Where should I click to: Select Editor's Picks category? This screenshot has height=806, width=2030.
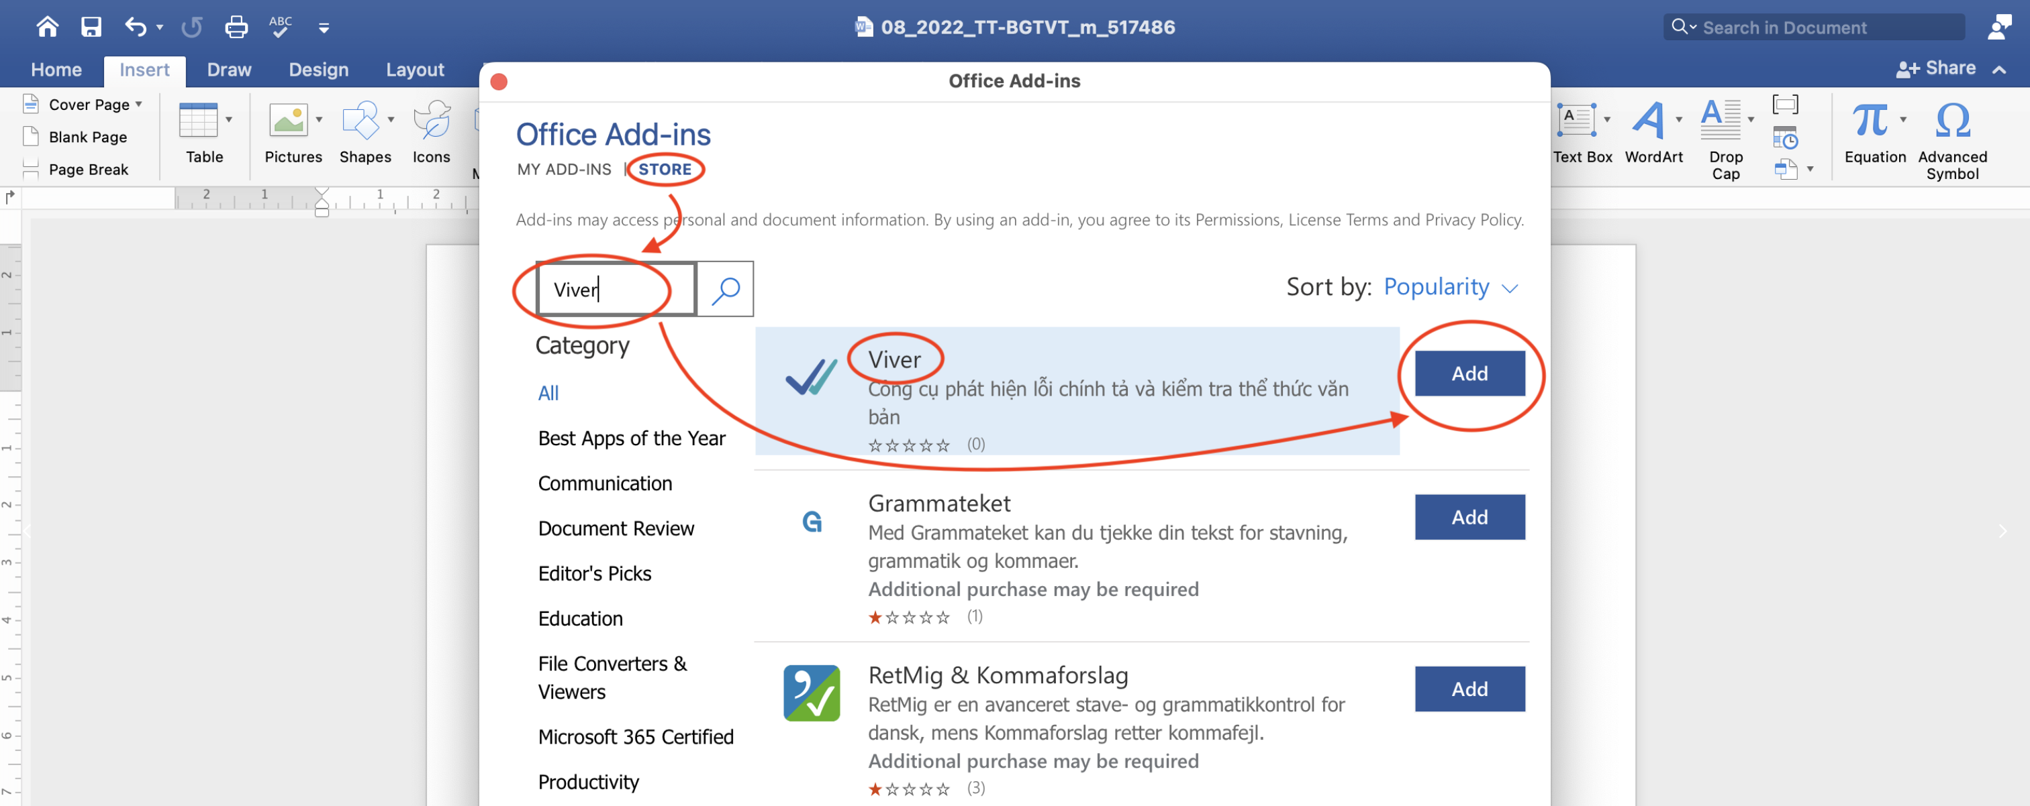click(x=594, y=572)
